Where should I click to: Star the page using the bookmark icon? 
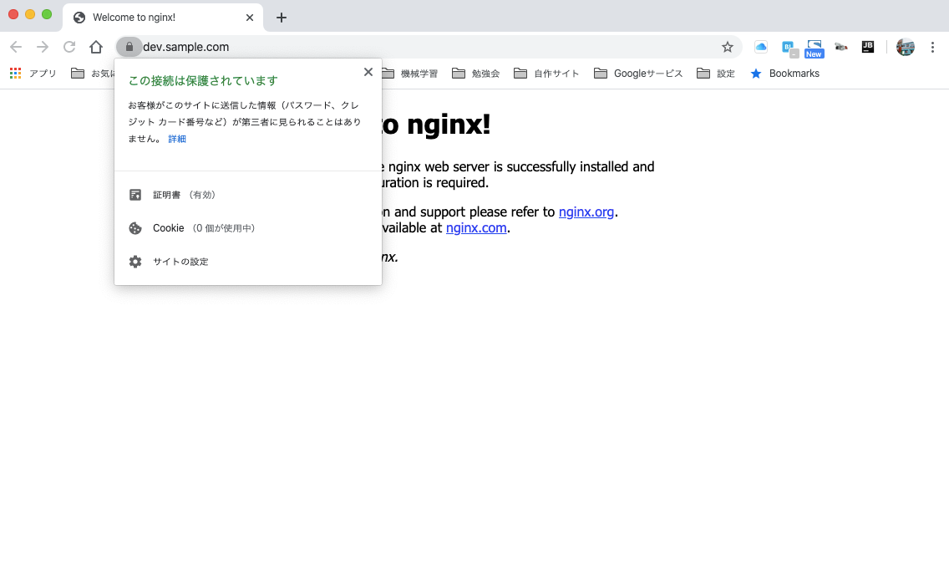coord(728,47)
